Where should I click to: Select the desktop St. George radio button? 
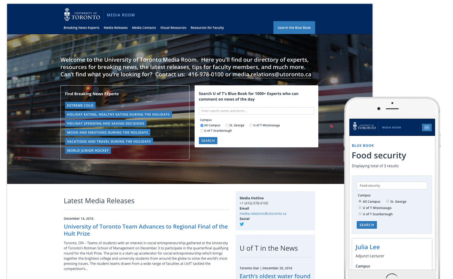click(227, 125)
